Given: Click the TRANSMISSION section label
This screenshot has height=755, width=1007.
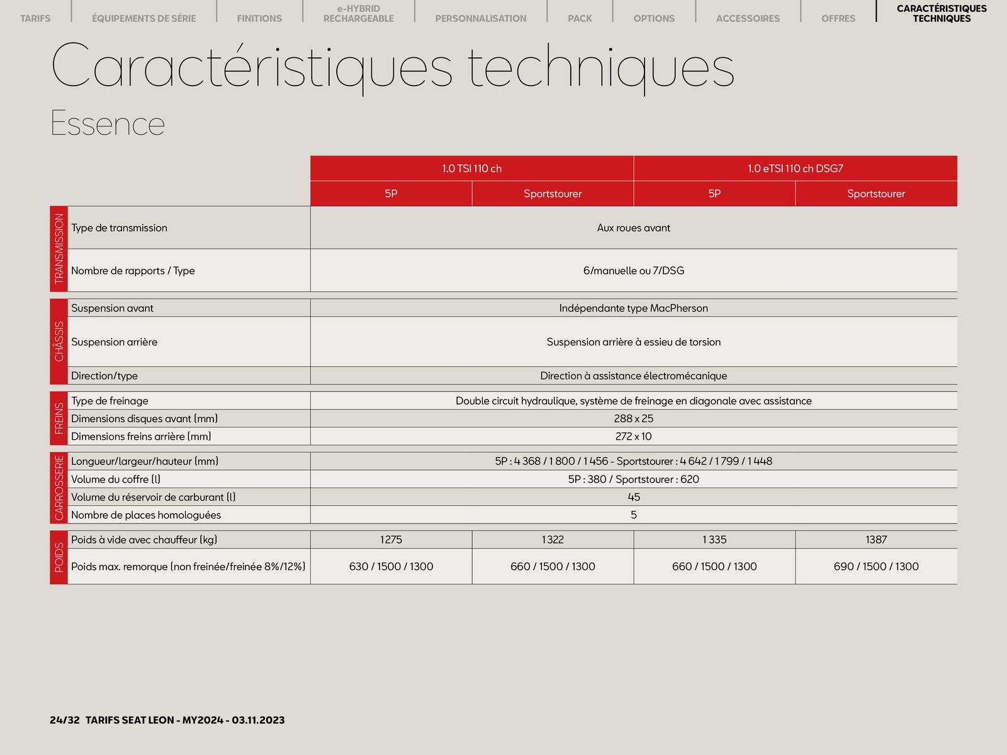Looking at the screenshot, I should [59, 249].
